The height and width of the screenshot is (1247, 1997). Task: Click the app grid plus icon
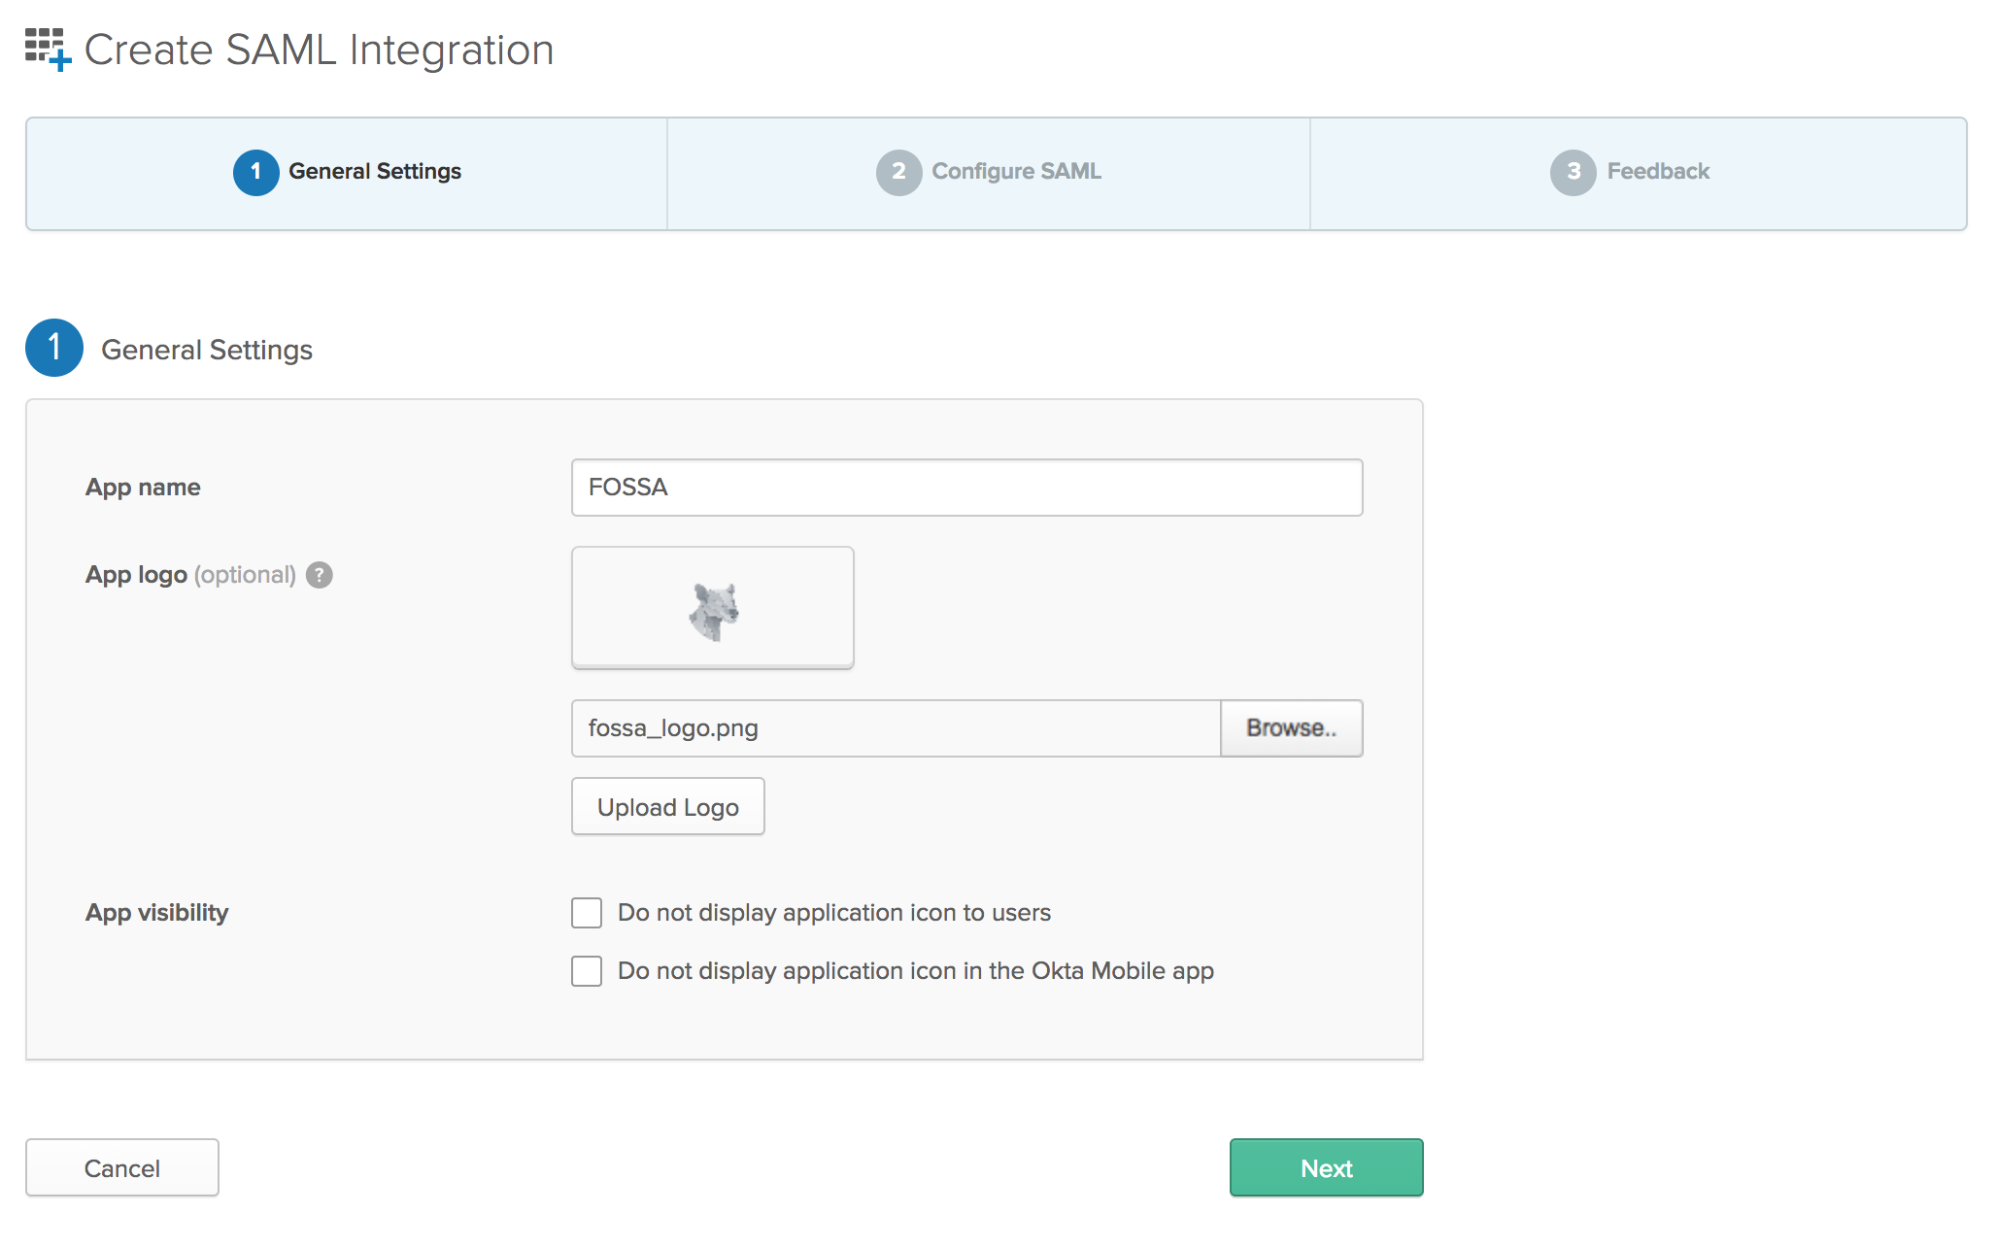pos(47,49)
